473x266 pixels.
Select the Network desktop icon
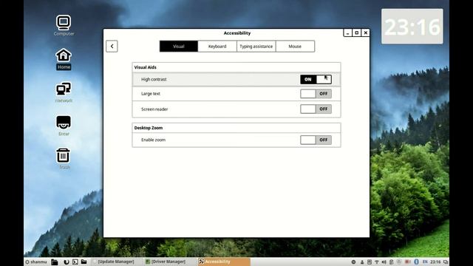pos(64,92)
